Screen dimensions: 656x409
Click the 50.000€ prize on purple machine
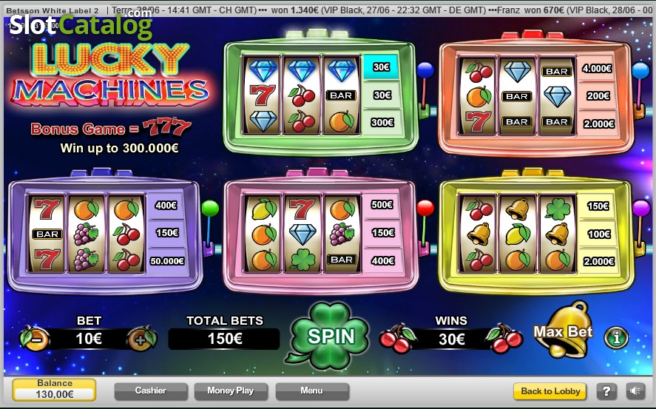pos(167,261)
